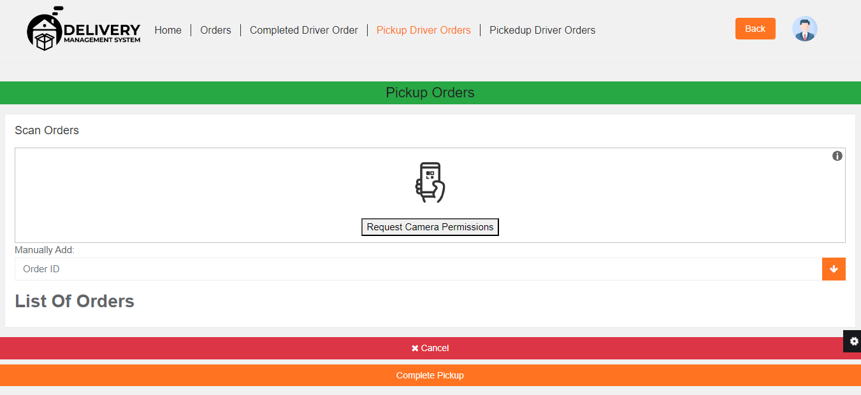Viewport: 861px width, 395px height.
Task: Select Pickup Driver Orders in navigation
Action: [423, 30]
